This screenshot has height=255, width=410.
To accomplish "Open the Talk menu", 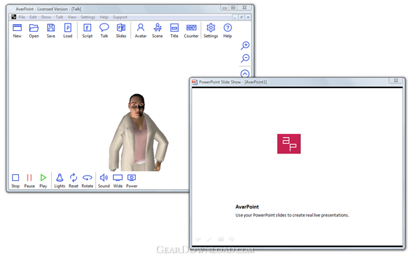I will click(59, 17).
